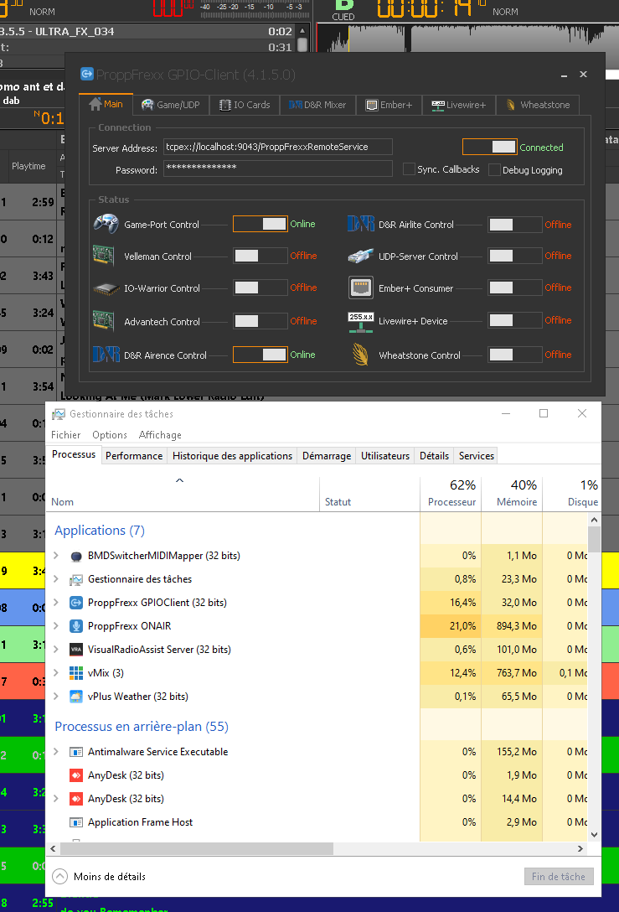Click the vPlus Weather process icon

76,697
